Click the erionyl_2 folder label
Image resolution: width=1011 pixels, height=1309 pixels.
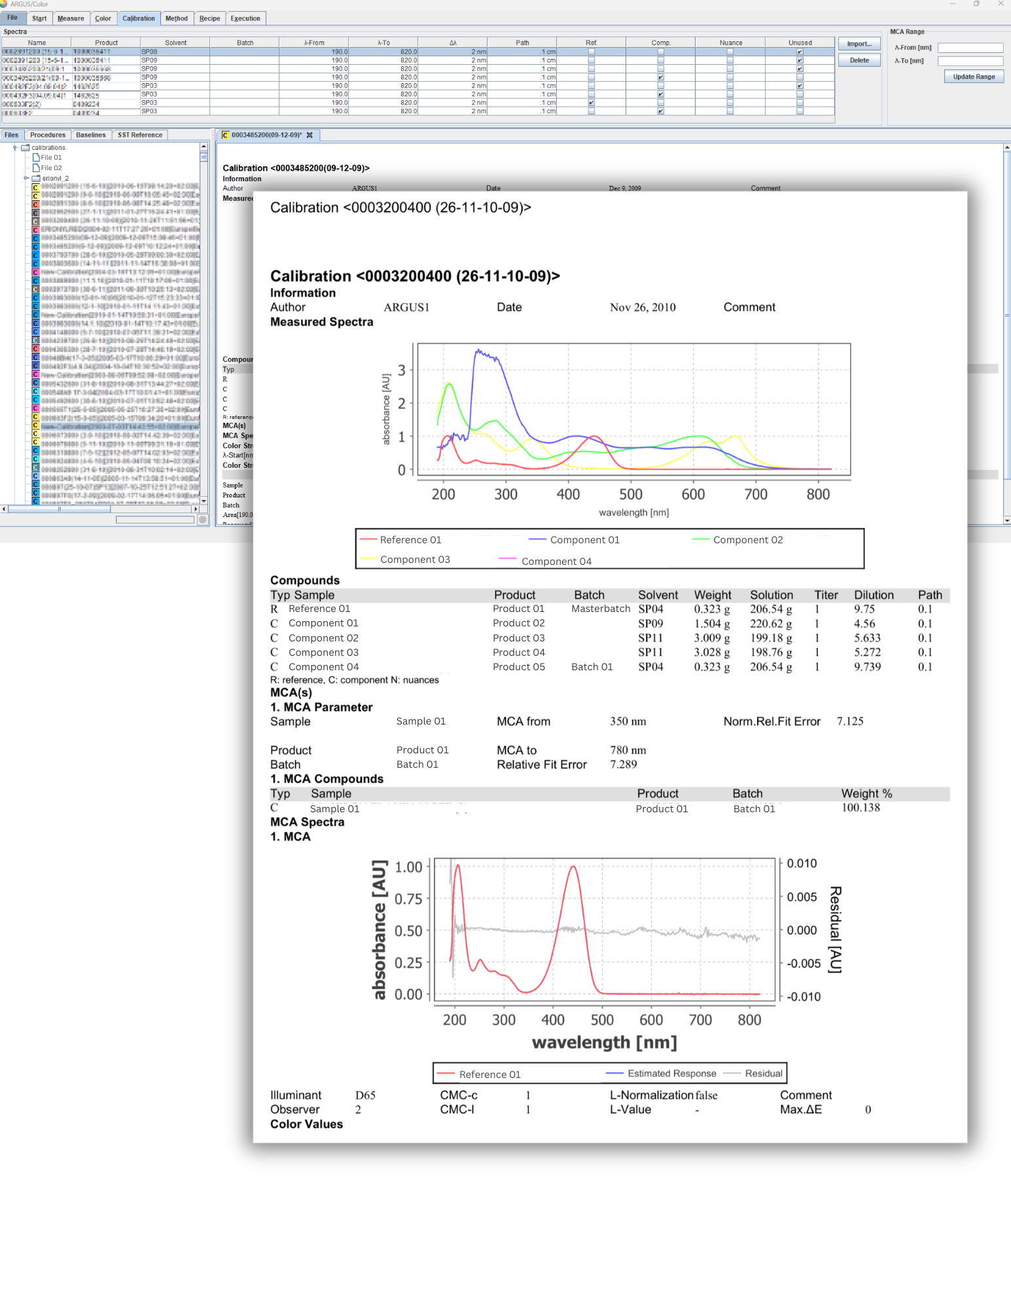(x=56, y=178)
